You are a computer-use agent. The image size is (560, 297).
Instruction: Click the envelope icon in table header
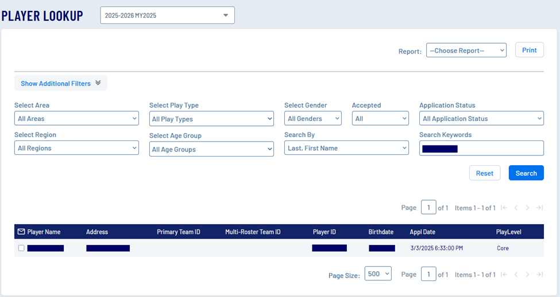[x=21, y=232]
